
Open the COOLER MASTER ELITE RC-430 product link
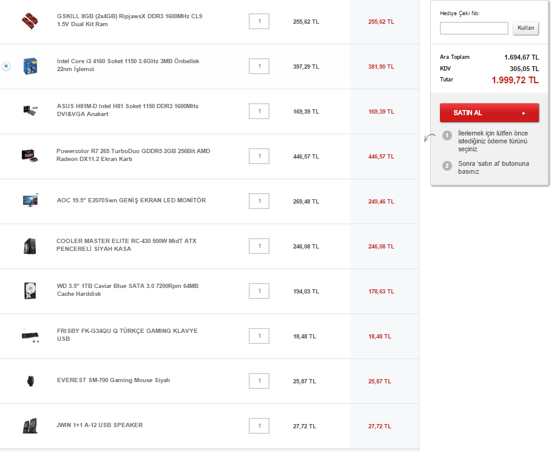pyautogui.click(x=126, y=245)
